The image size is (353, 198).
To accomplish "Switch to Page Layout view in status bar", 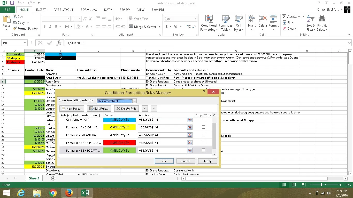I will click(x=294, y=185).
